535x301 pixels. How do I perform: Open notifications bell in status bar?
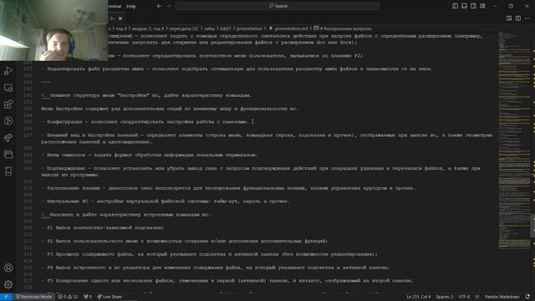527,297
